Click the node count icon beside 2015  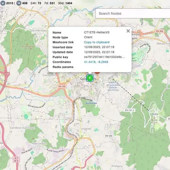click(3, 3)
